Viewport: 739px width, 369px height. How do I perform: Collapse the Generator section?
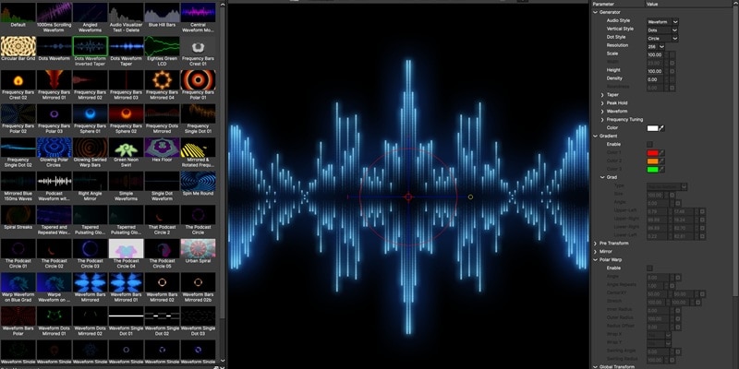(x=595, y=12)
